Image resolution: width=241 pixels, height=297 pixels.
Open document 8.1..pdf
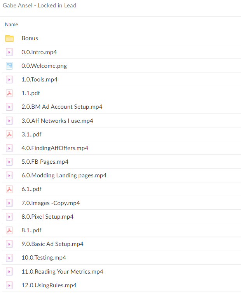pos(31,230)
